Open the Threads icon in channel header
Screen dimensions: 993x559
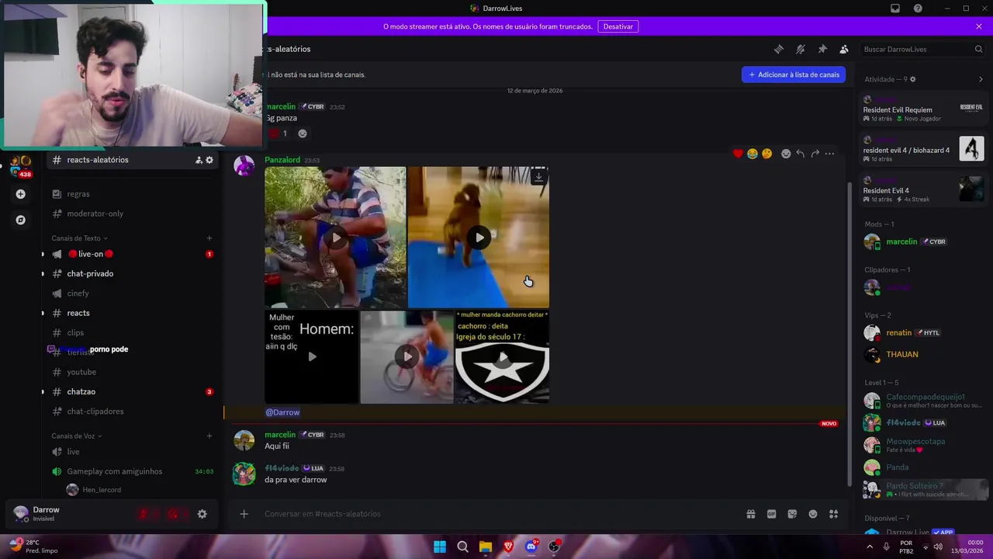779,49
